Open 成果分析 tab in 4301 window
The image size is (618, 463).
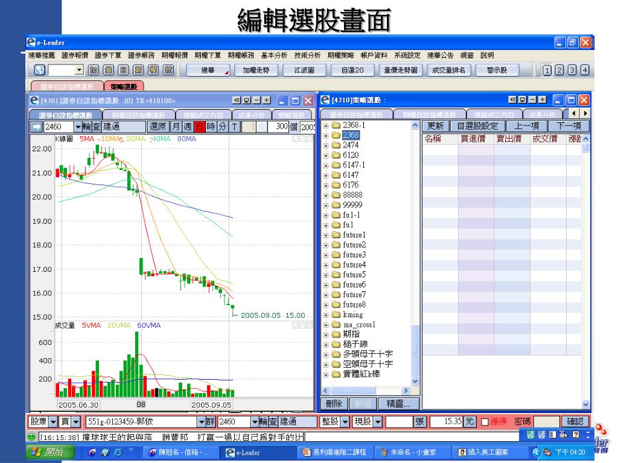coord(251,115)
